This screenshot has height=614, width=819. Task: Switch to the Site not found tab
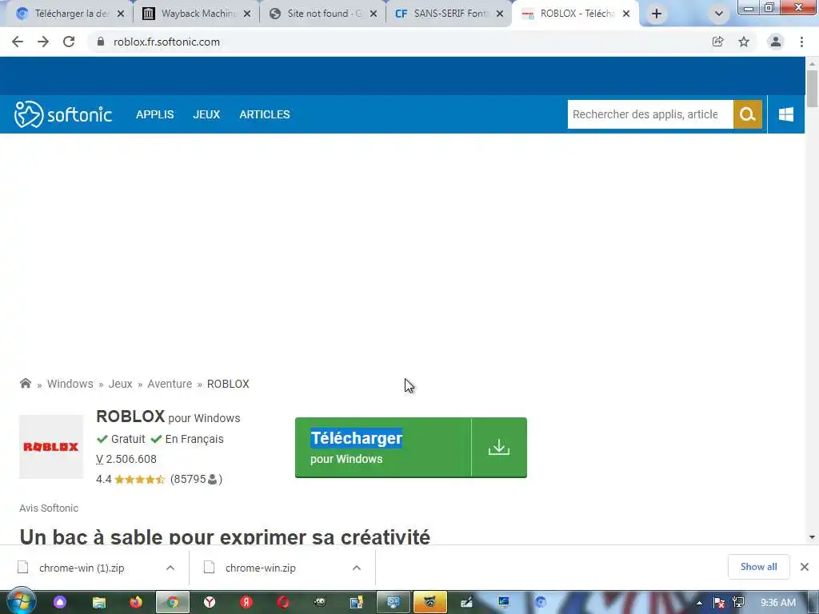(324, 14)
